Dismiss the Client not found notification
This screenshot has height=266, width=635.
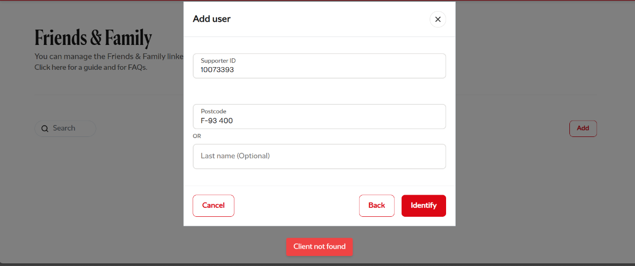tap(320, 246)
